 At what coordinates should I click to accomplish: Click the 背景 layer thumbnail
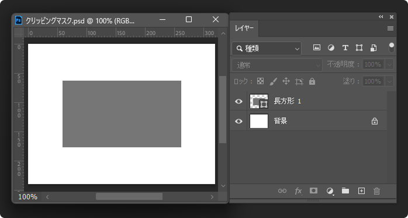[x=259, y=121]
